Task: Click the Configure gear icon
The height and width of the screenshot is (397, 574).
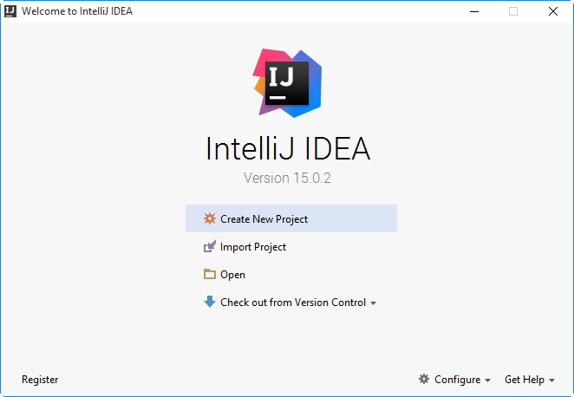Action: pyautogui.click(x=424, y=380)
